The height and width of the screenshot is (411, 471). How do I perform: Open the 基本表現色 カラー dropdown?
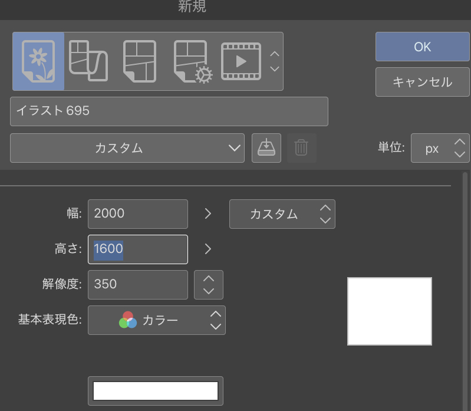[x=157, y=320]
